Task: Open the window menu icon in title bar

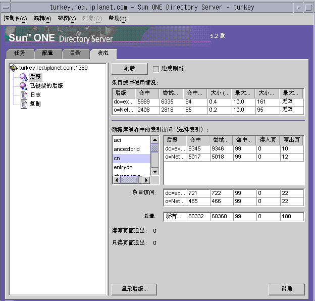Action: 6,8
